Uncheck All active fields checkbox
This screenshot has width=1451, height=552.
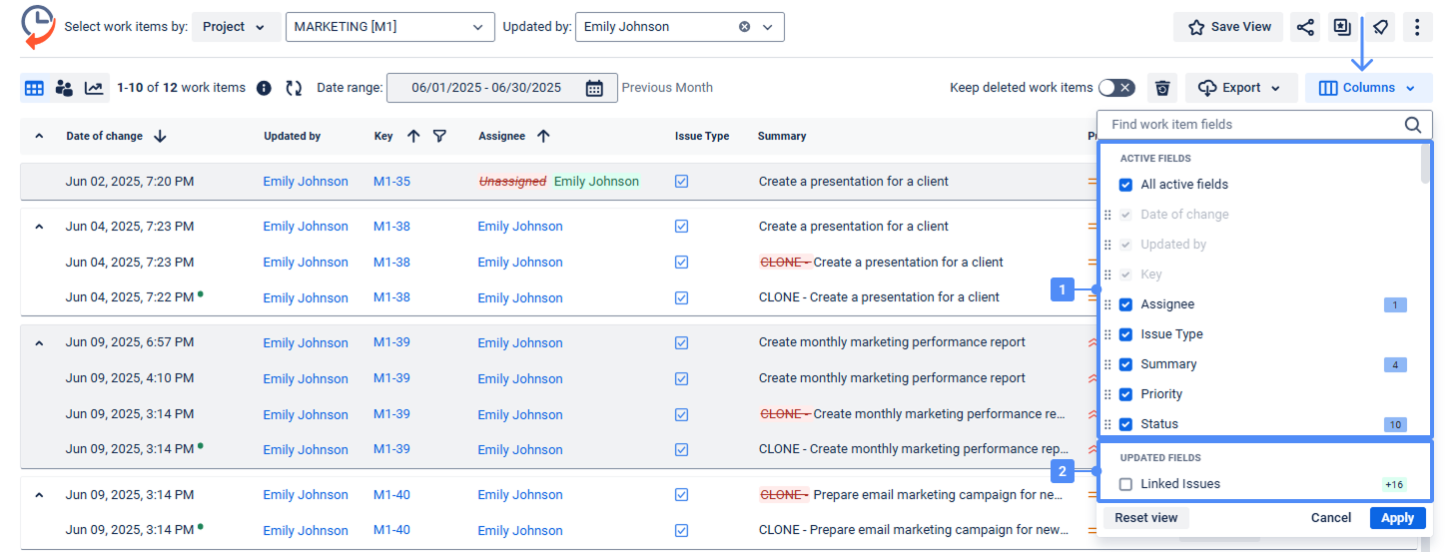pos(1125,185)
